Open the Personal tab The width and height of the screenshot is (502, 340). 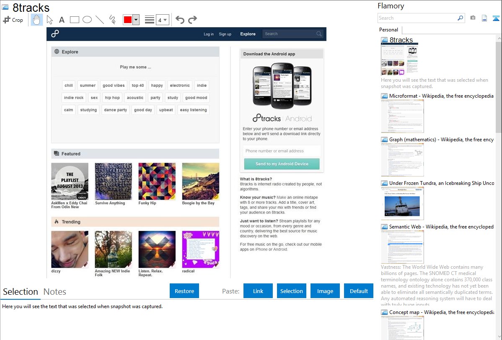[388, 29]
